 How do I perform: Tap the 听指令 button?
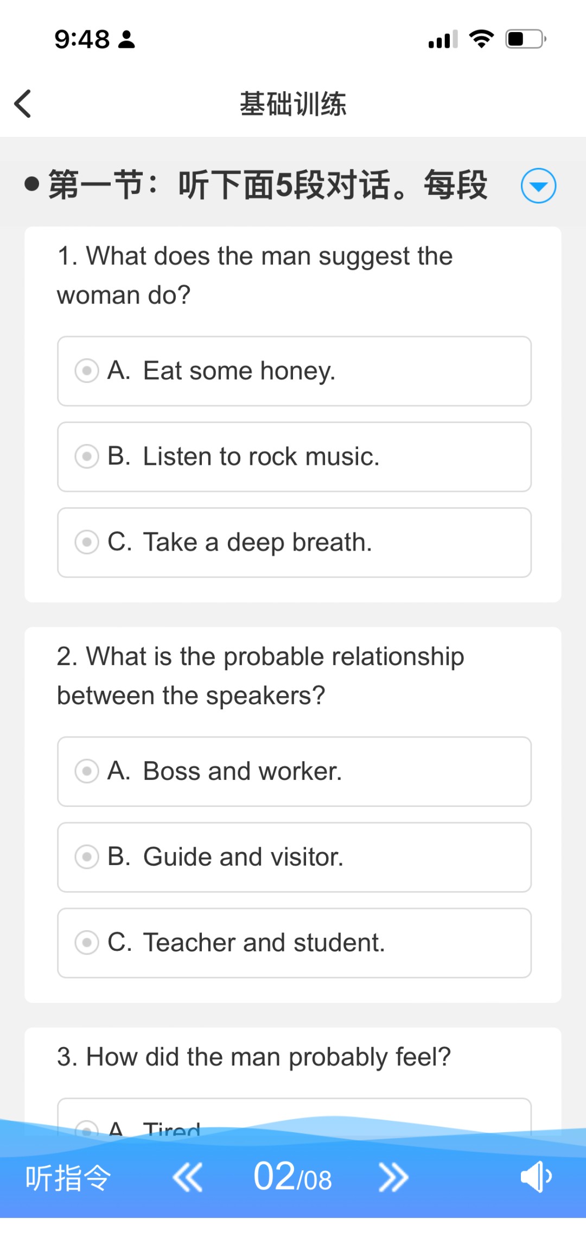tap(68, 1178)
